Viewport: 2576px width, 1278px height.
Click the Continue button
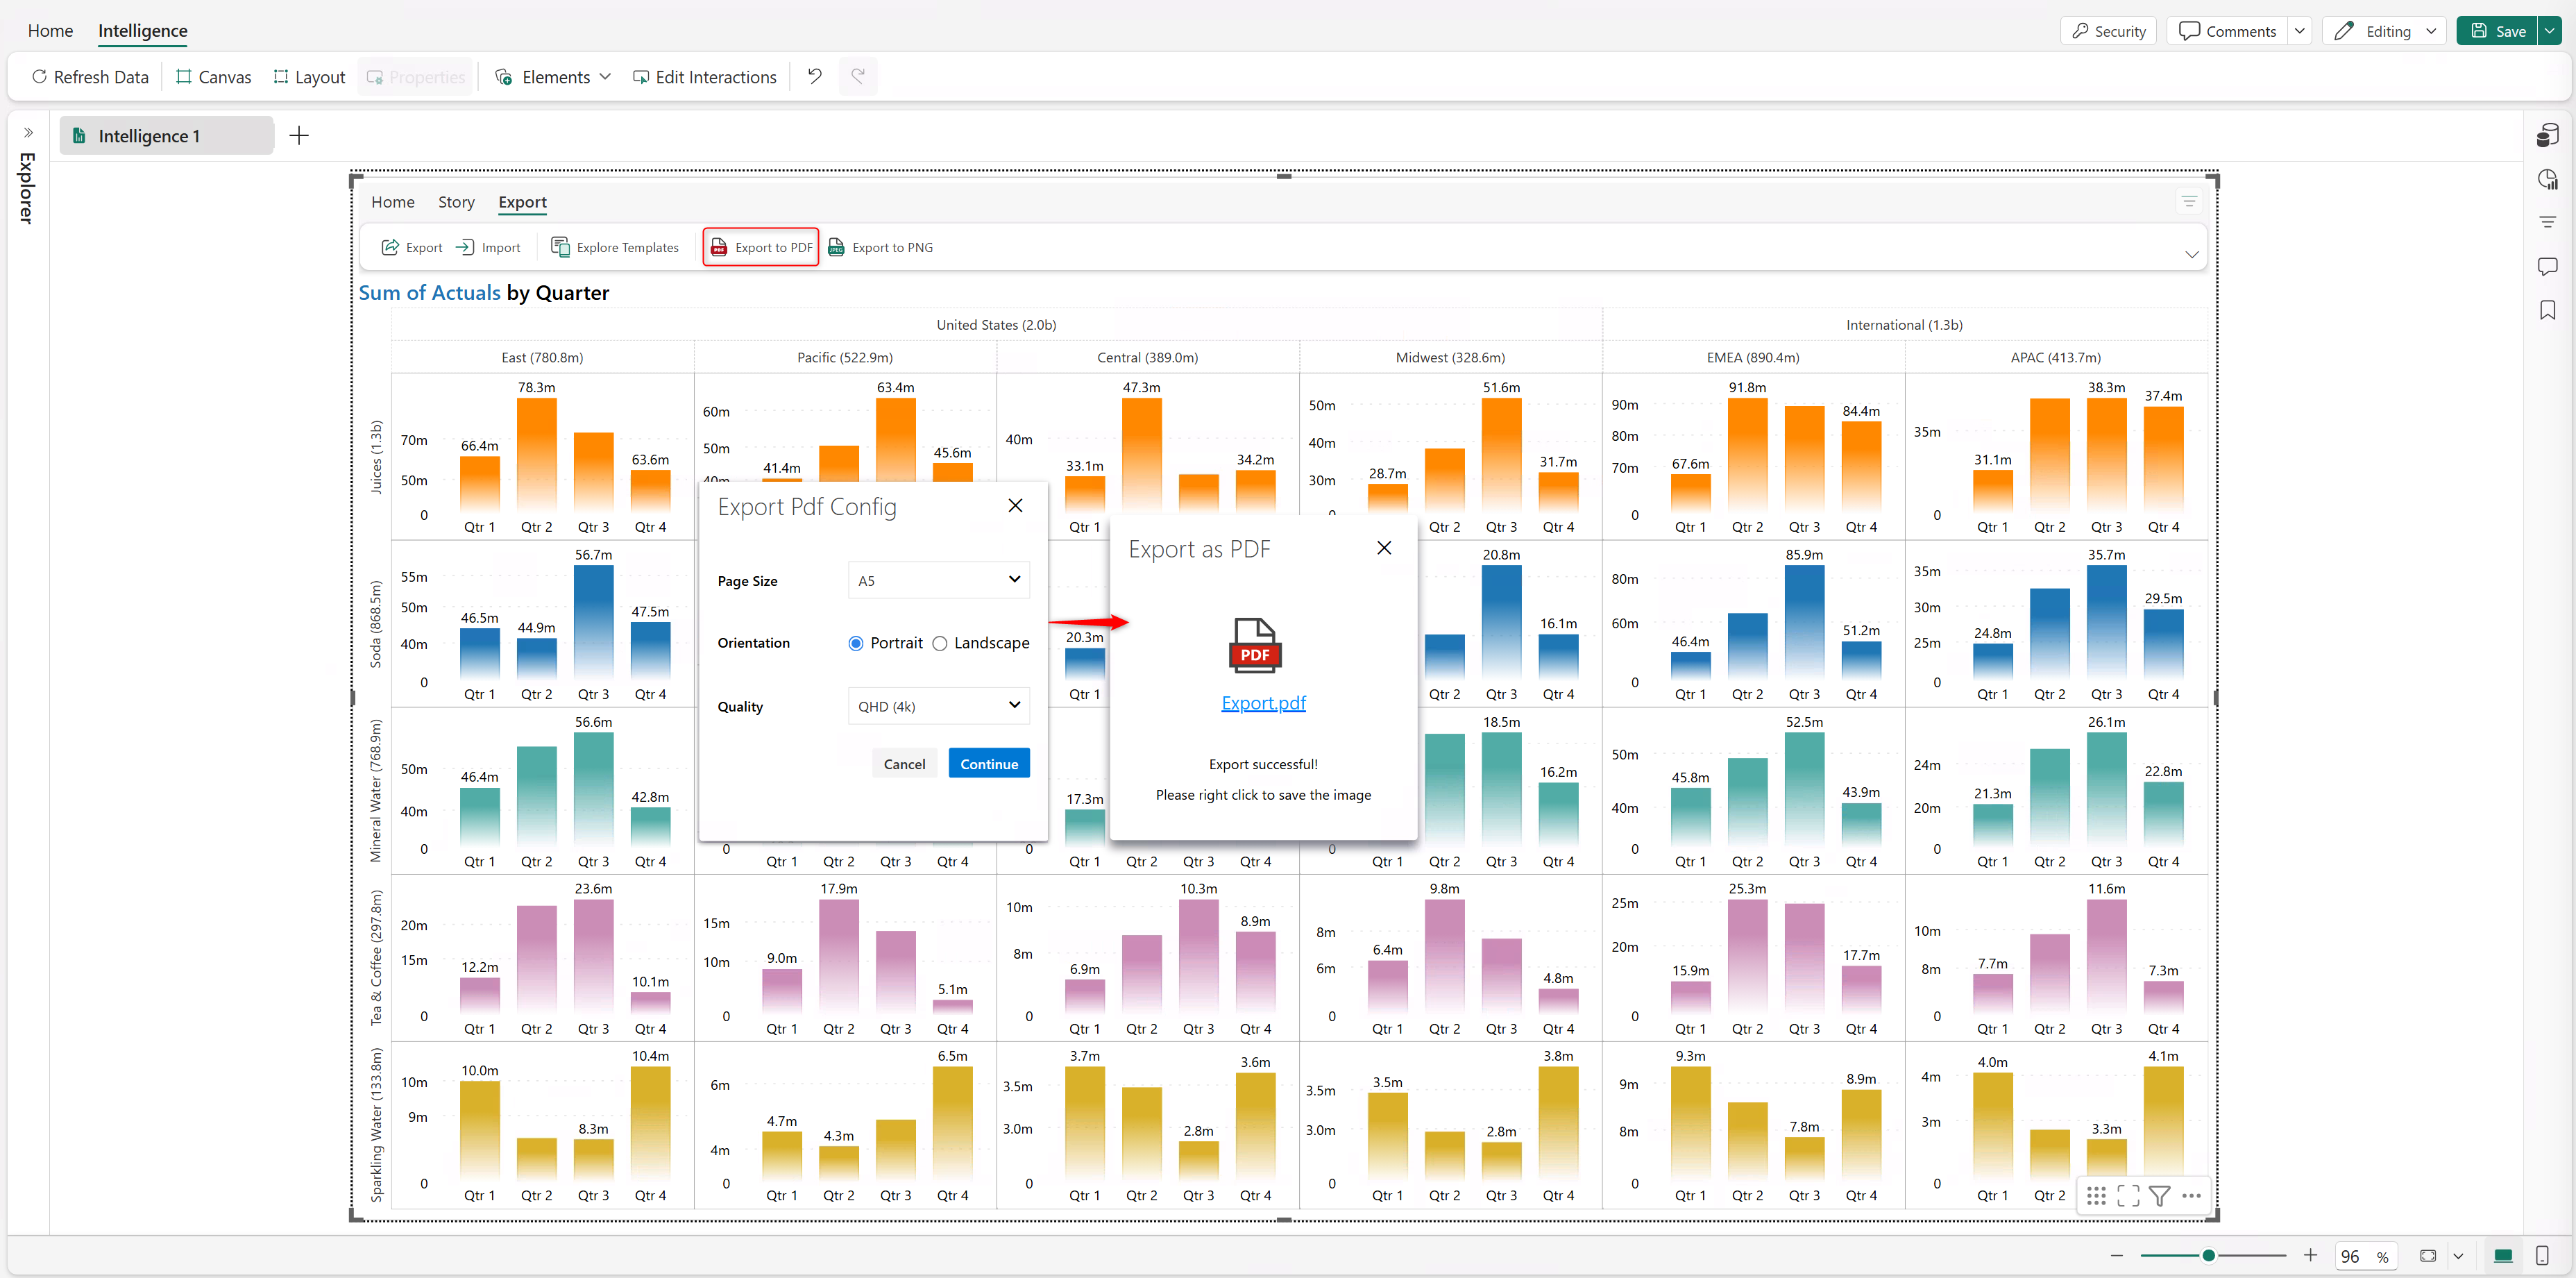pos(988,764)
